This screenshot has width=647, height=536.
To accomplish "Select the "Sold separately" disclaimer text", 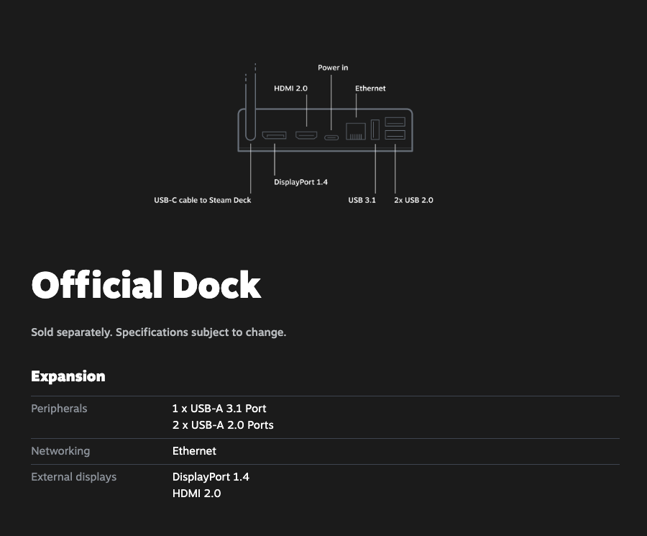I will pos(158,332).
